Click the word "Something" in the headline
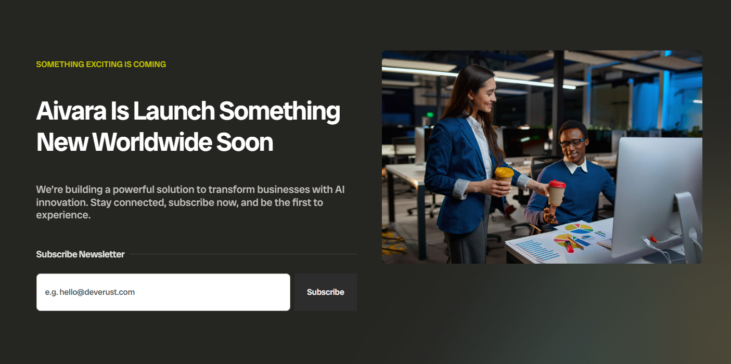This screenshot has width=731, height=364. pyautogui.click(x=279, y=111)
